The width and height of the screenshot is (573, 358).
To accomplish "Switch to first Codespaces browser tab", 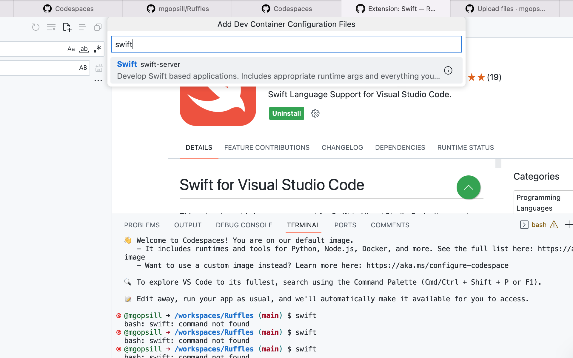I will (68, 9).
